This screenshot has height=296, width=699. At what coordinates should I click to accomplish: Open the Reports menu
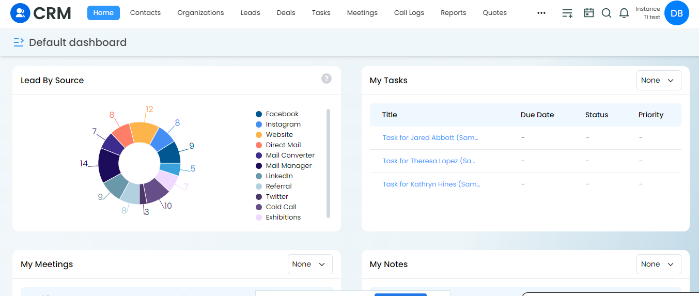pos(453,13)
